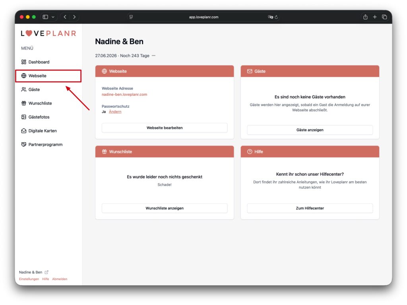Click Ändern link for Passwortschutz
This screenshot has width=407, height=305.
[x=115, y=112]
